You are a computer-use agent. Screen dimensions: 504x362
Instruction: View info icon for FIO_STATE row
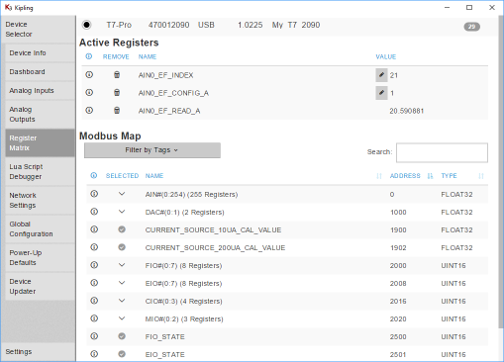tap(94, 336)
